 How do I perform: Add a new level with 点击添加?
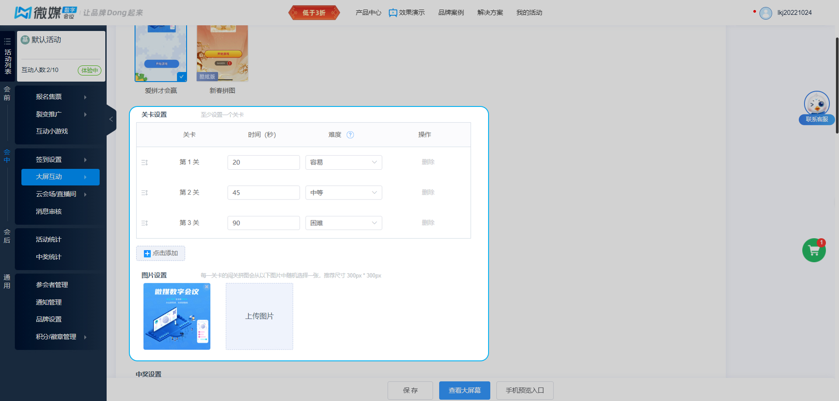point(161,253)
